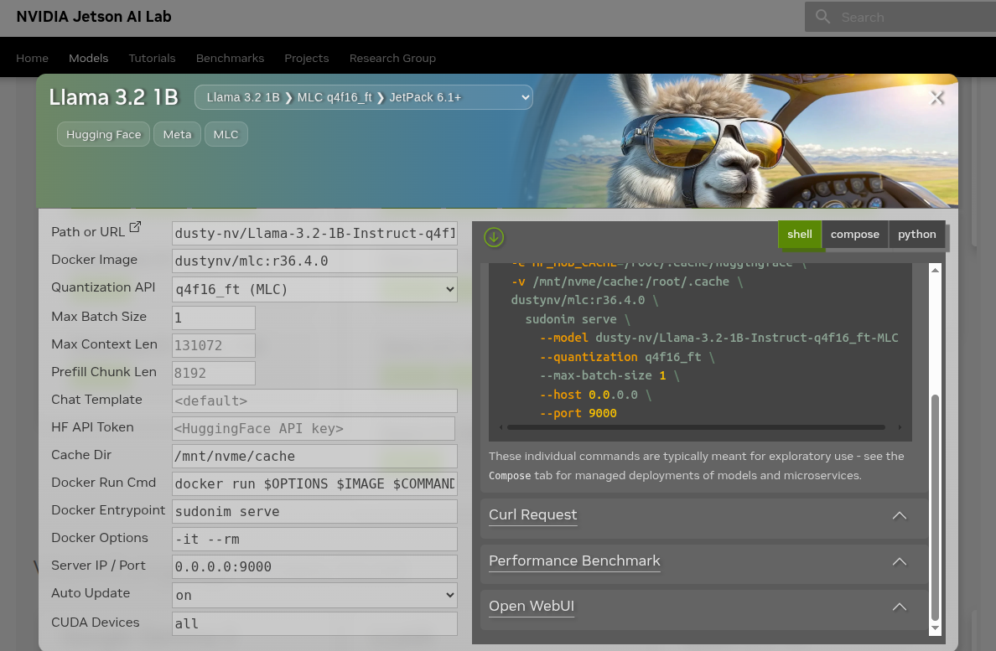996x651 pixels.
Task: Click the '--quantization q4f16_ft' code line
Action: 627,357
